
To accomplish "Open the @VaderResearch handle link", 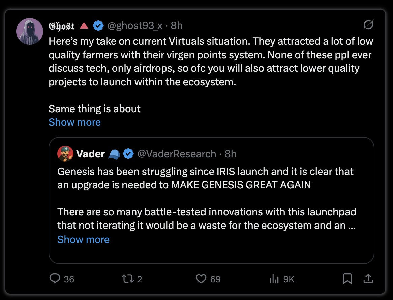I will click(x=177, y=154).
